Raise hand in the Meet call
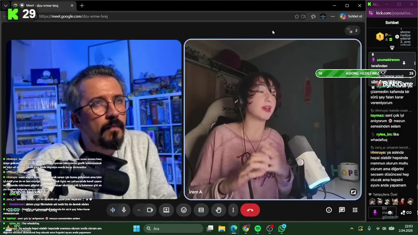The image size is (418, 235). 218,210
